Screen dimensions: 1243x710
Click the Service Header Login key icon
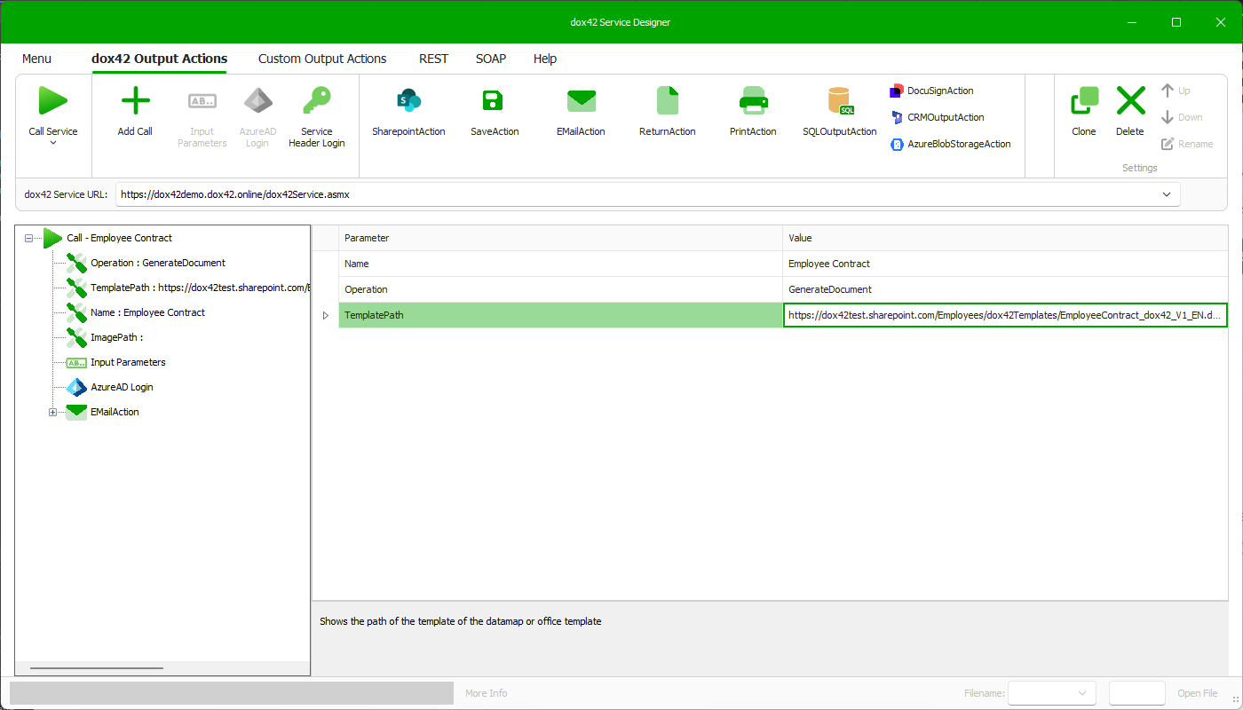316,100
